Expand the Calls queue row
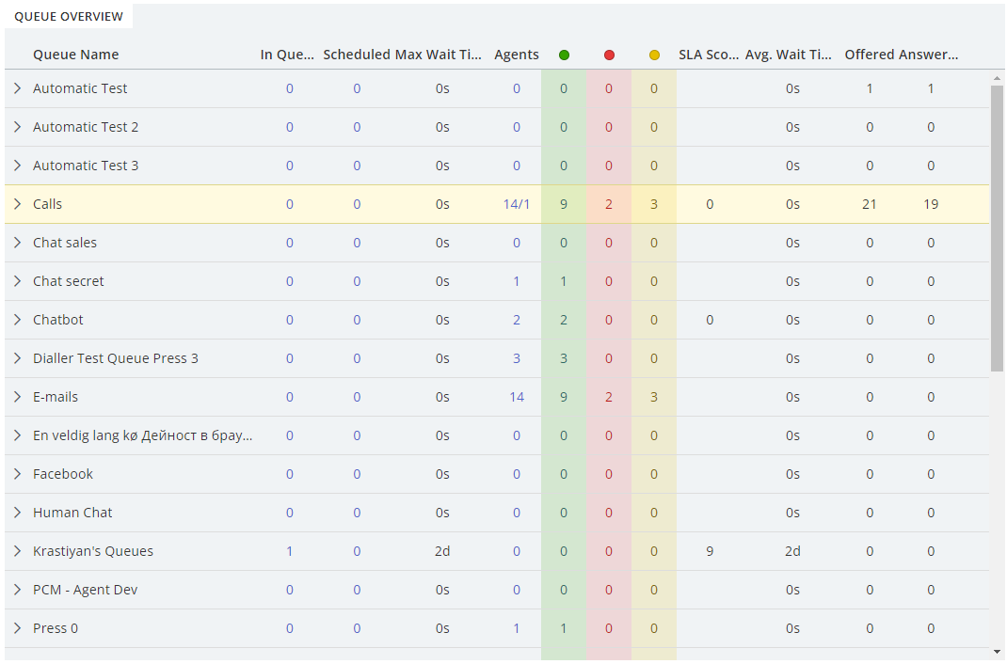This screenshot has width=1007, height=664. [x=17, y=204]
